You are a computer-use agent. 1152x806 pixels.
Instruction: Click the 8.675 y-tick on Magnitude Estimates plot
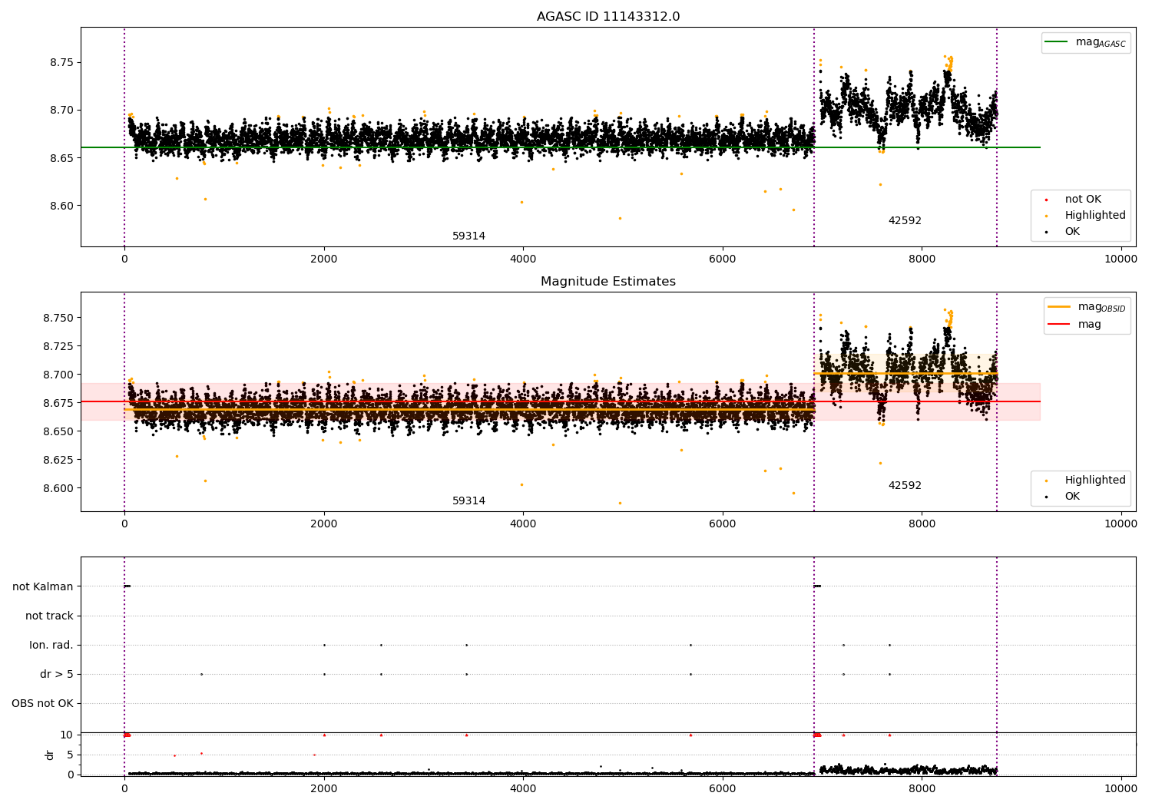coord(59,403)
